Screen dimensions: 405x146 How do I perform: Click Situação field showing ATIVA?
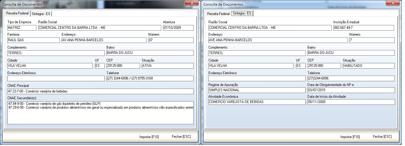point(168,66)
